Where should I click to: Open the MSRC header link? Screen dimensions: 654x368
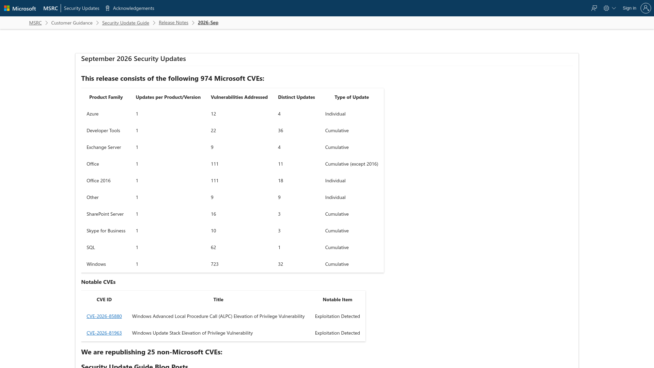[50, 8]
